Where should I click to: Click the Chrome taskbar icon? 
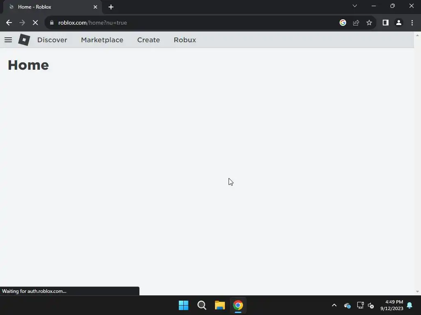click(x=238, y=305)
